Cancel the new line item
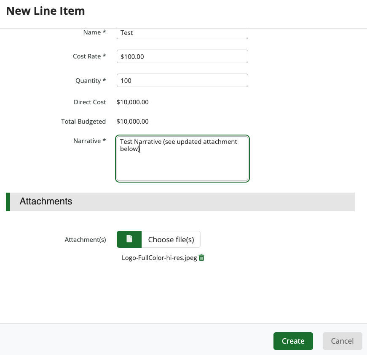The width and height of the screenshot is (367, 355). coord(342,341)
